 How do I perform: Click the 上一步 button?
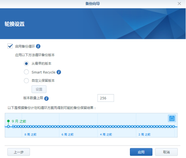18,152
